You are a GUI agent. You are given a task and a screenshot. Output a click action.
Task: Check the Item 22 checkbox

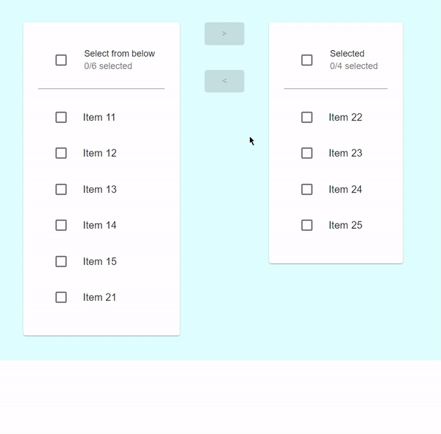point(307,118)
